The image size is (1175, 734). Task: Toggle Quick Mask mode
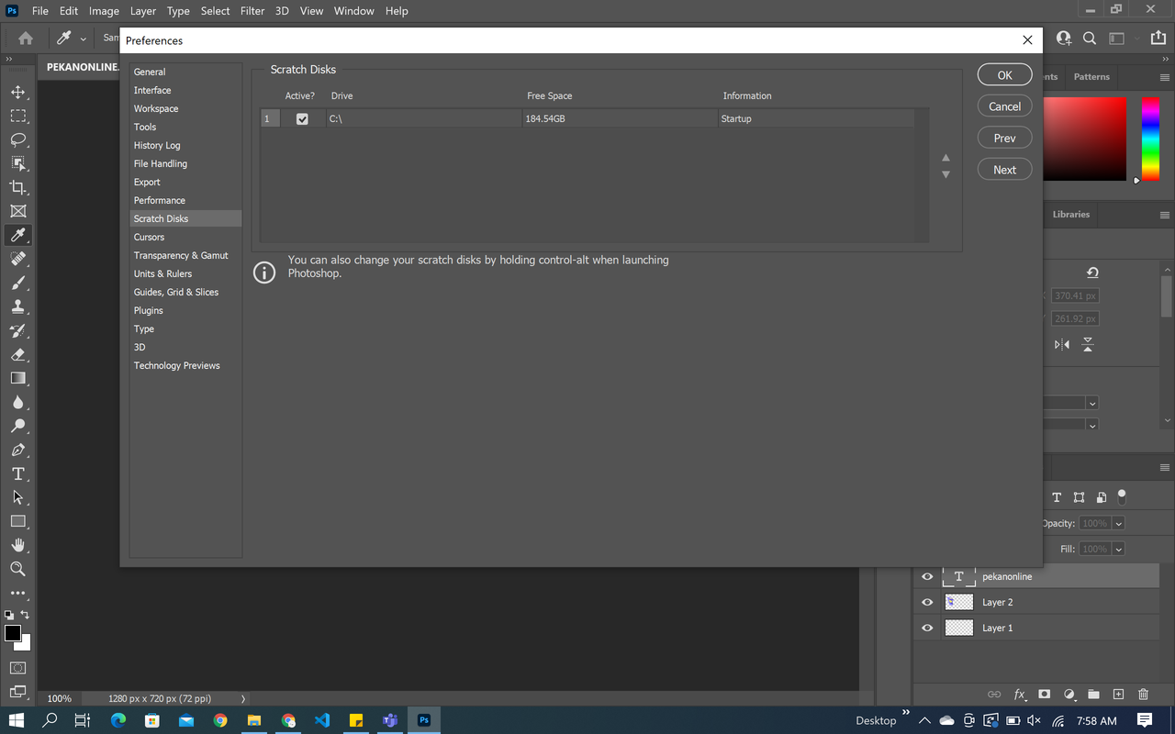17,668
